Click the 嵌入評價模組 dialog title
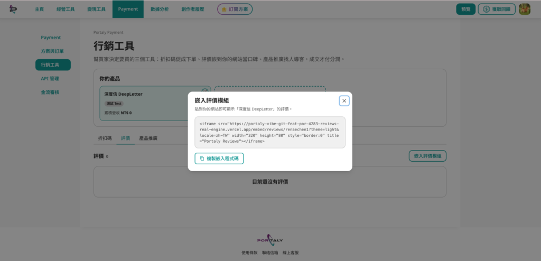 pos(212,100)
